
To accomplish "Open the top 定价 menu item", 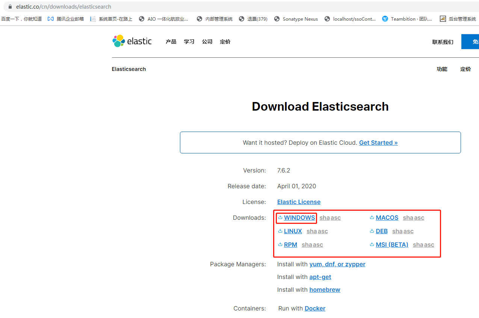I will pyautogui.click(x=225, y=42).
